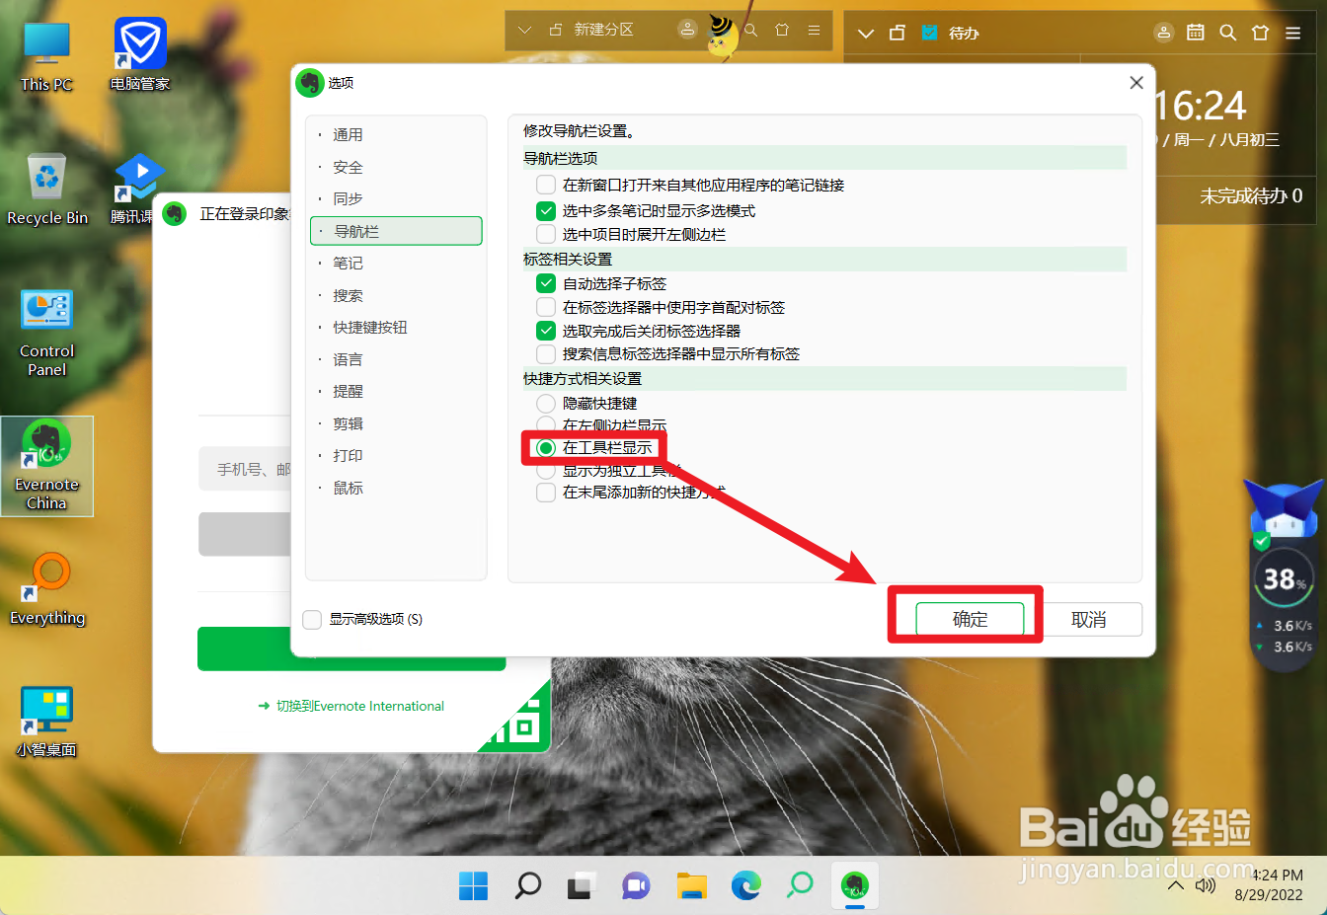
Task: Click the 38% memory floating ball
Action: pos(1284,578)
